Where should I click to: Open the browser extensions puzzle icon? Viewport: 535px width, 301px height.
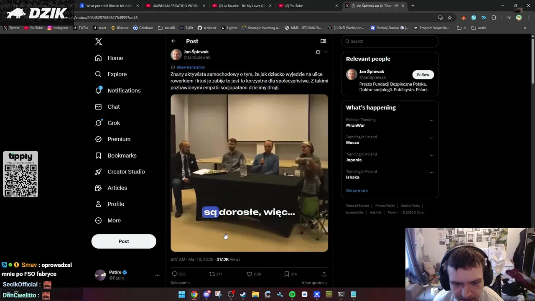point(494,18)
